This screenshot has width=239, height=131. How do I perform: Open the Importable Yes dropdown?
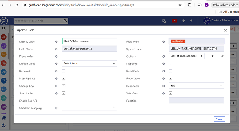pos(196,86)
